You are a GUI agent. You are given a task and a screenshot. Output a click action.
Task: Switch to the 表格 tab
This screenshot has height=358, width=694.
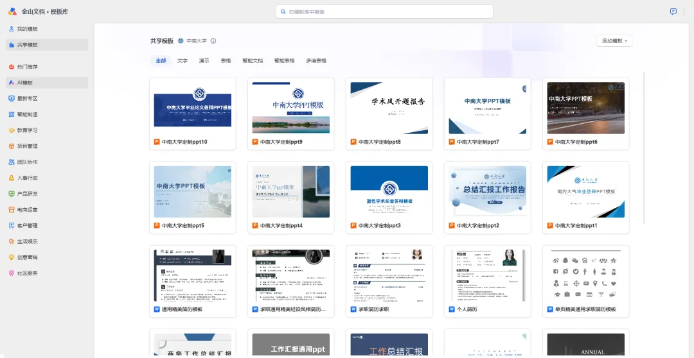tap(226, 60)
